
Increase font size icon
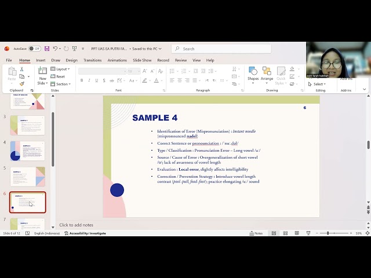click(145, 71)
